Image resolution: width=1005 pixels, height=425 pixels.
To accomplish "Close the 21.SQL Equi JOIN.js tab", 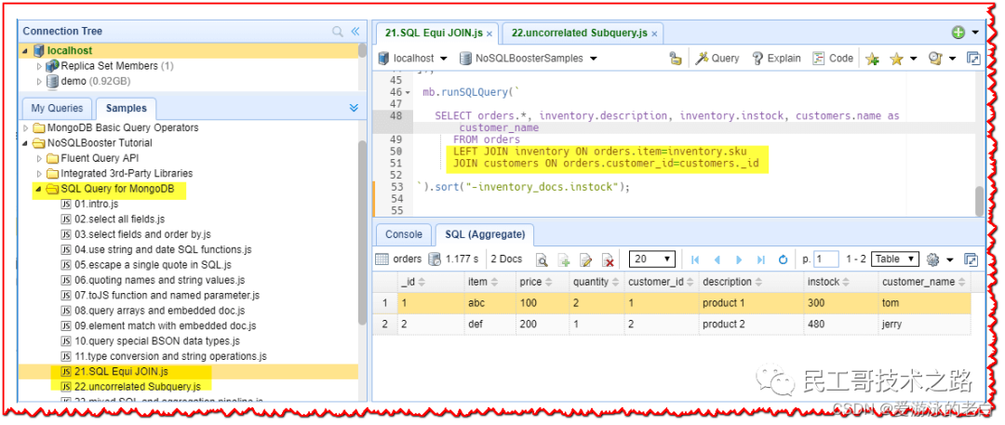I will tap(489, 33).
